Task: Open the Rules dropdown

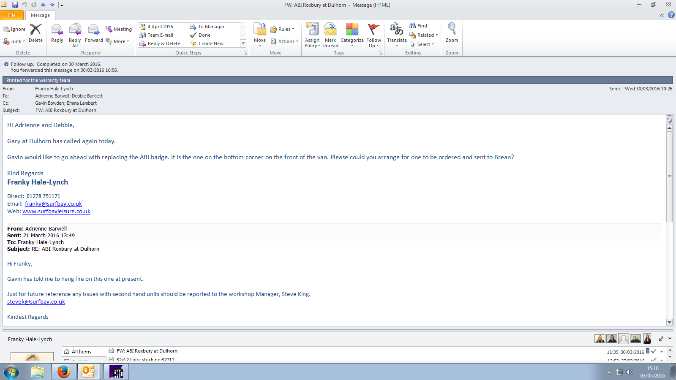Action: 283,29
